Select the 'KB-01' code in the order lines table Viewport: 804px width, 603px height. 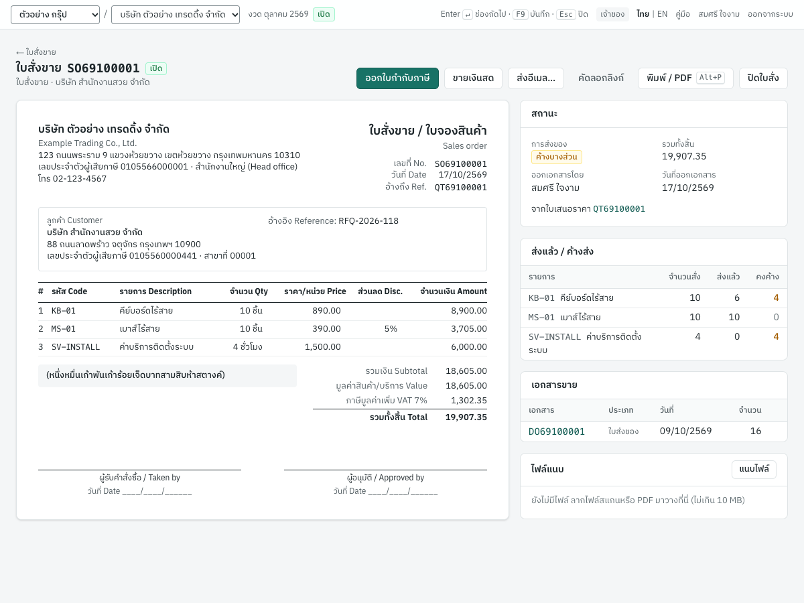click(64, 311)
